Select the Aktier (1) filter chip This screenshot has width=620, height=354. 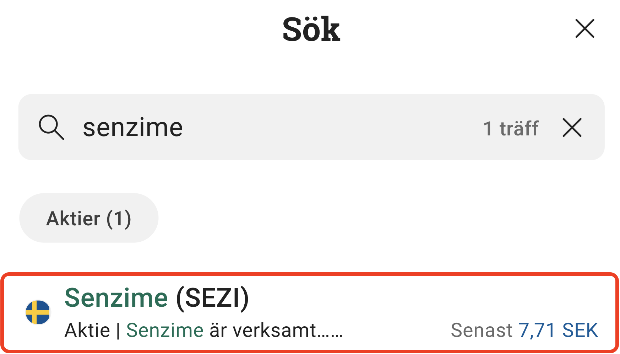tap(89, 218)
